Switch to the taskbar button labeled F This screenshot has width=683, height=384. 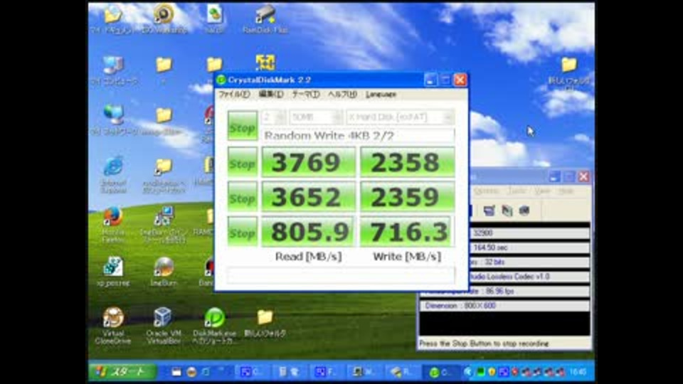point(327,372)
